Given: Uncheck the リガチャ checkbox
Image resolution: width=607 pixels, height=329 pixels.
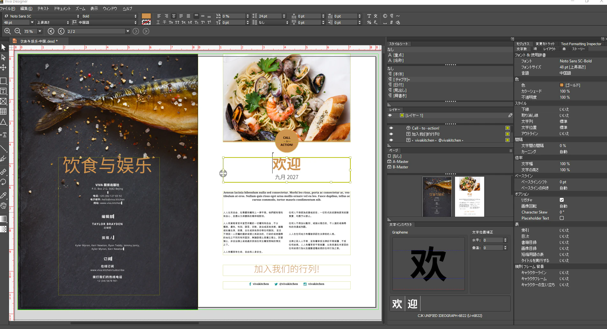Looking at the screenshot, I should (562, 200).
